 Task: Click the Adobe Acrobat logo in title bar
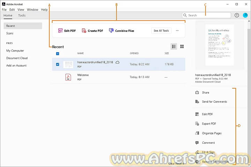pos(3,4)
